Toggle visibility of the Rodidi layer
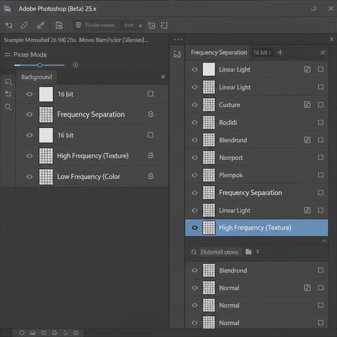Screen dimensions: 337x337 [194, 122]
